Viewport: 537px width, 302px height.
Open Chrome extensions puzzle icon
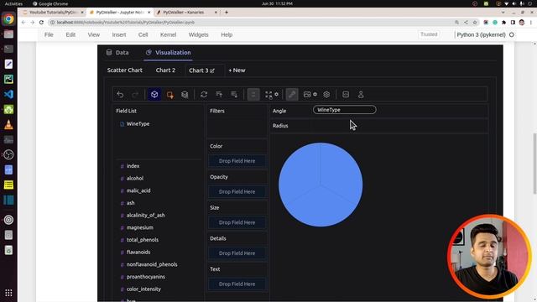point(503,23)
